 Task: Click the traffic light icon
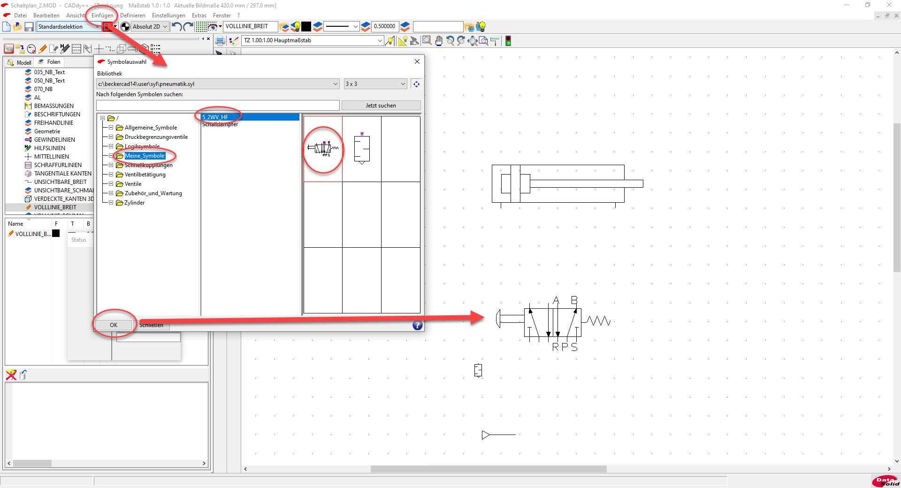coord(508,41)
